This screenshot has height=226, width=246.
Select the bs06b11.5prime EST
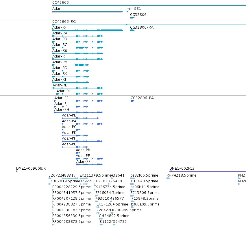tap(145, 187)
